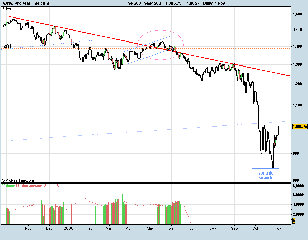Viewport: 308px width, 240px height.
Task: Click the May month label
Action: 150,228
